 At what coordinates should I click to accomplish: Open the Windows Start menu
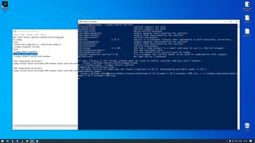click(x=2, y=141)
